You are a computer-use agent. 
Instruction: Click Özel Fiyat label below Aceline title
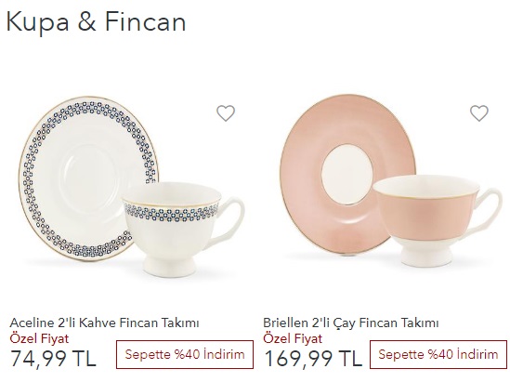[39, 338]
